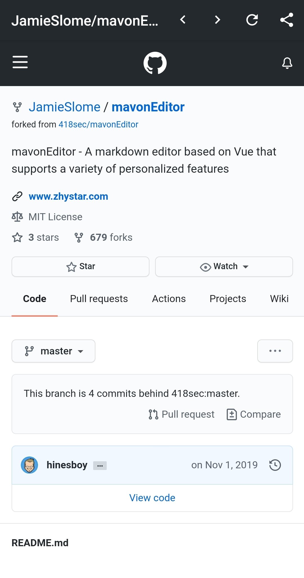This screenshot has height=578, width=304.
Task: Visit the www.zhystar.com link
Action: (68, 196)
